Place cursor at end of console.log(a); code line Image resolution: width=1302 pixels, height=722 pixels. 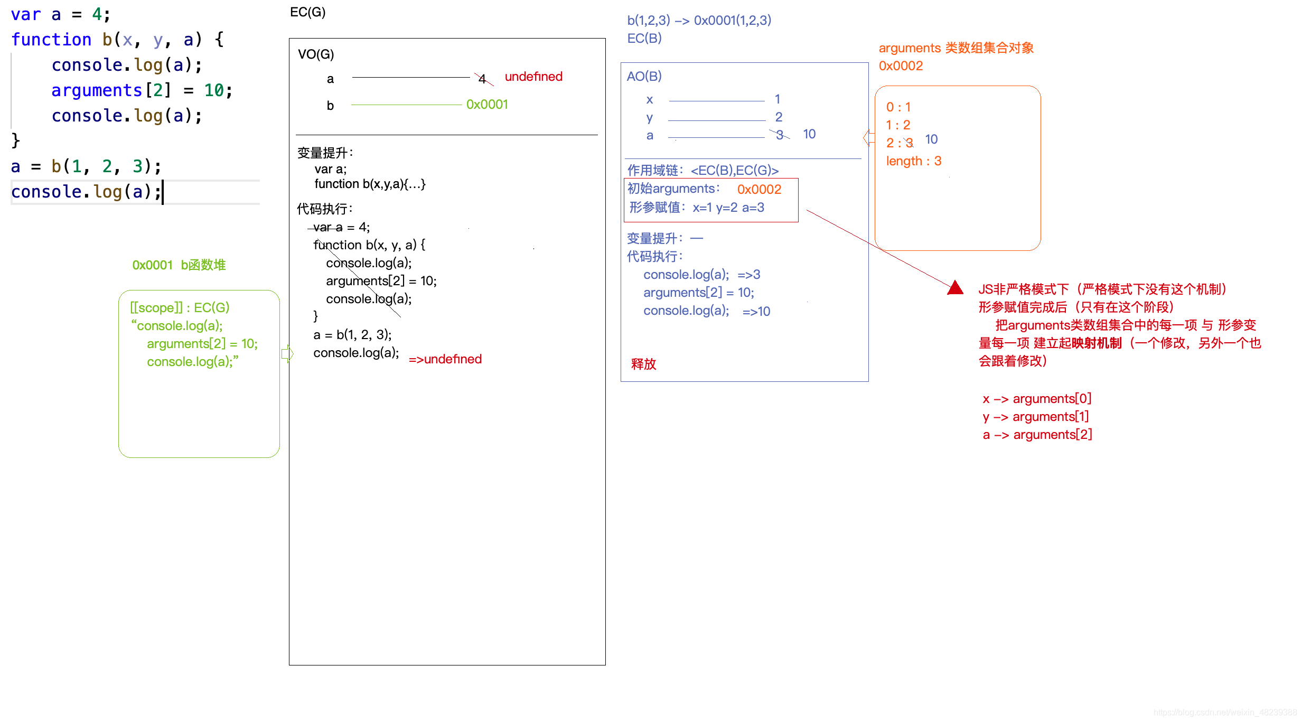[162, 192]
